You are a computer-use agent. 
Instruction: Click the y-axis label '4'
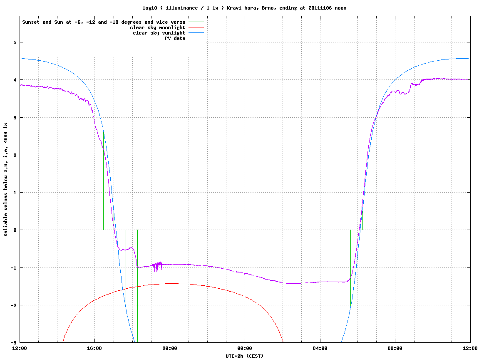click(x=15, y=80)
